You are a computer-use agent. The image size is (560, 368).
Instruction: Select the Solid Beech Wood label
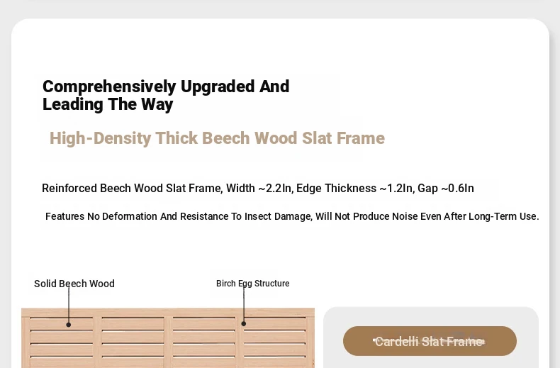click(x=74, y=284)
